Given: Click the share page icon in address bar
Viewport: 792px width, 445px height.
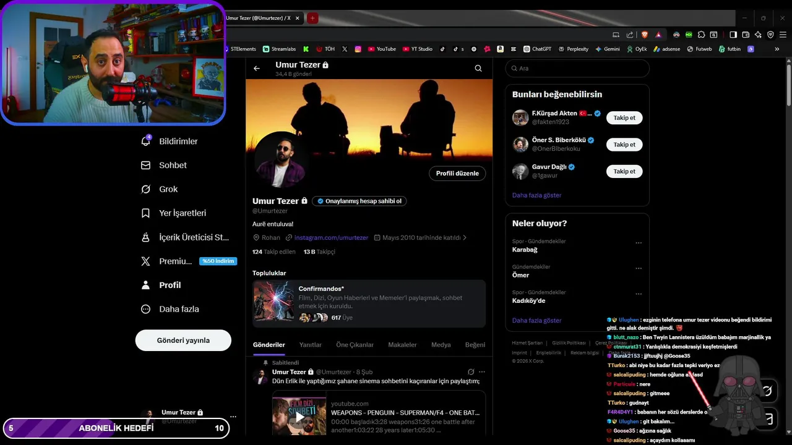Looking at the screenshot, I should click(x=630, y=35).
